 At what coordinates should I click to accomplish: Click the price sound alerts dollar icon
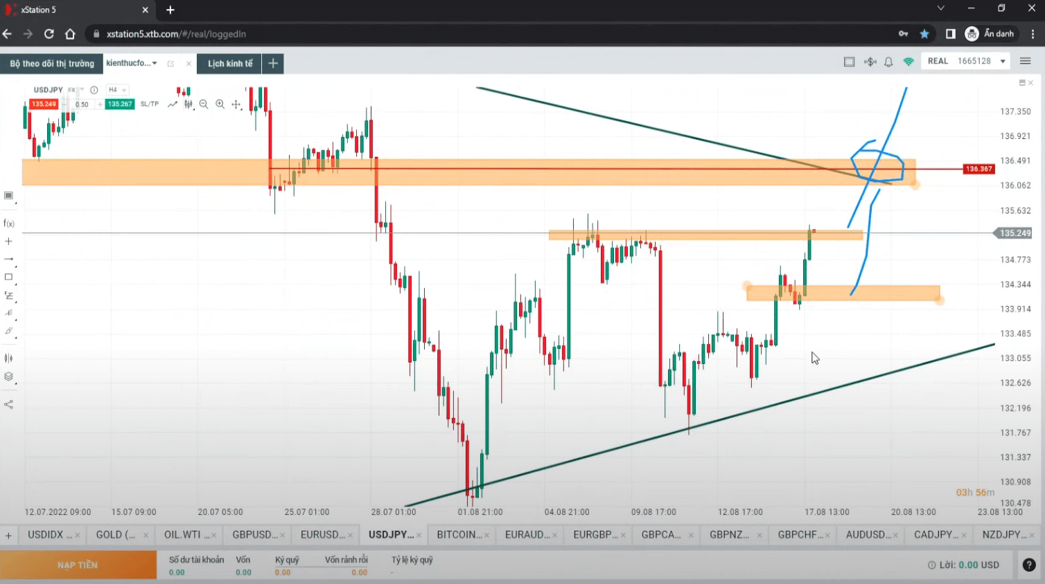tap(870, 62)
